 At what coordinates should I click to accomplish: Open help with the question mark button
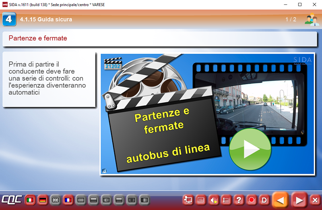(x=239, y=200)
